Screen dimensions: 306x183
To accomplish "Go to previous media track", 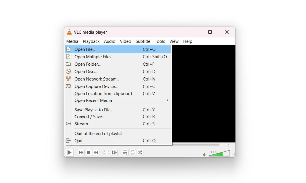I will click(81, 152).
